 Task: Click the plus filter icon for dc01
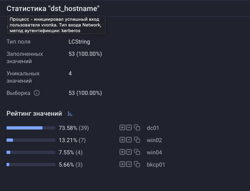point(122,128)
